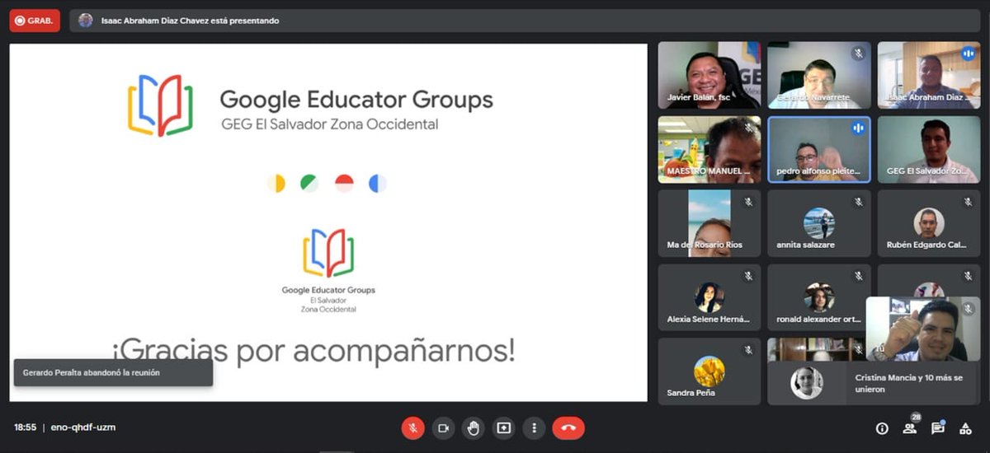Click Sandra Peña flower avatar
Screen dimensions: 990x453
click(x=709, y=371)
